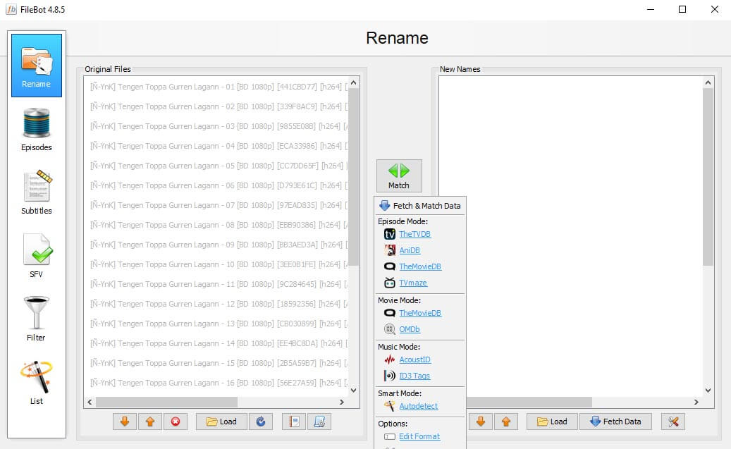Image resolution: width=731 pixels, height=449 pixels.
Task: Choose Autodetect in Smart Mode
Action: [418, 406]
